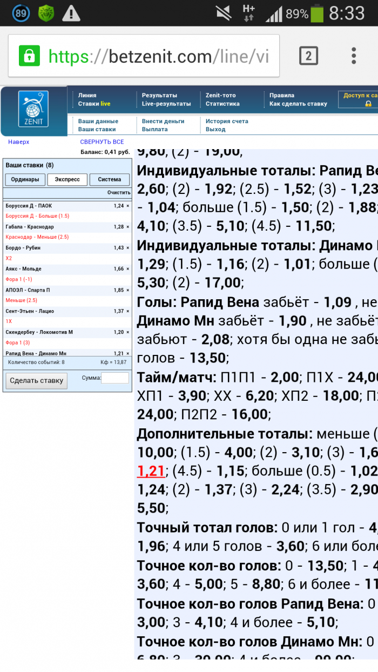
Task: Open Доступ к сайту link
Action: 360,95
